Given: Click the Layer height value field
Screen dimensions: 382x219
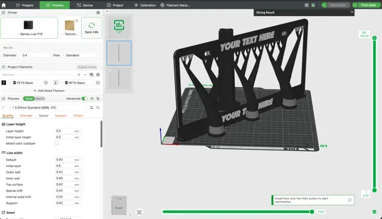Looking at the screenshot, I should tap(68, 131).
